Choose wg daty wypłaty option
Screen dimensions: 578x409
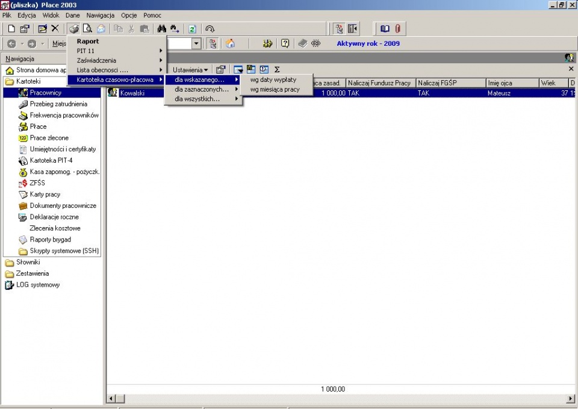click(x=276, y=80)
